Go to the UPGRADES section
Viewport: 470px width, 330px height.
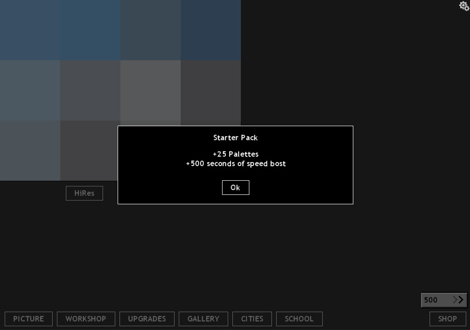(x=147, y=319)
